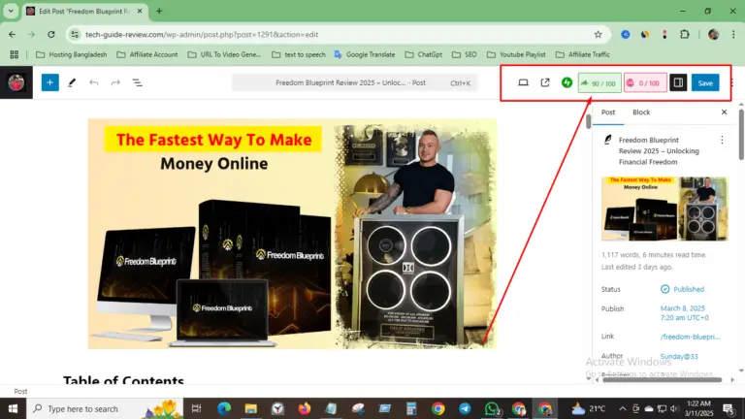
Task: Click the sidebar vertical scrollbar
Action: coord(741,135)
